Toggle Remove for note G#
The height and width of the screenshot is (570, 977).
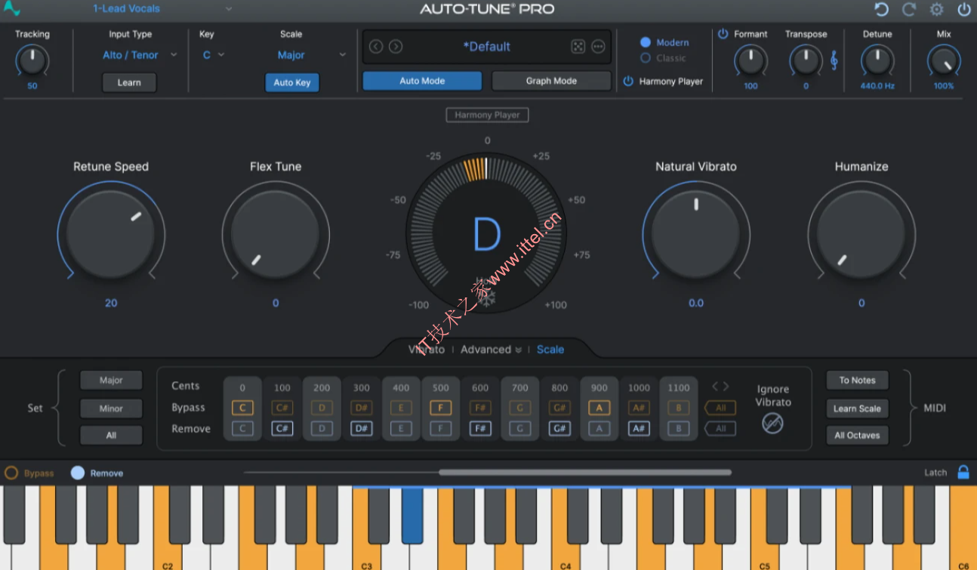[x=559, y=429]
